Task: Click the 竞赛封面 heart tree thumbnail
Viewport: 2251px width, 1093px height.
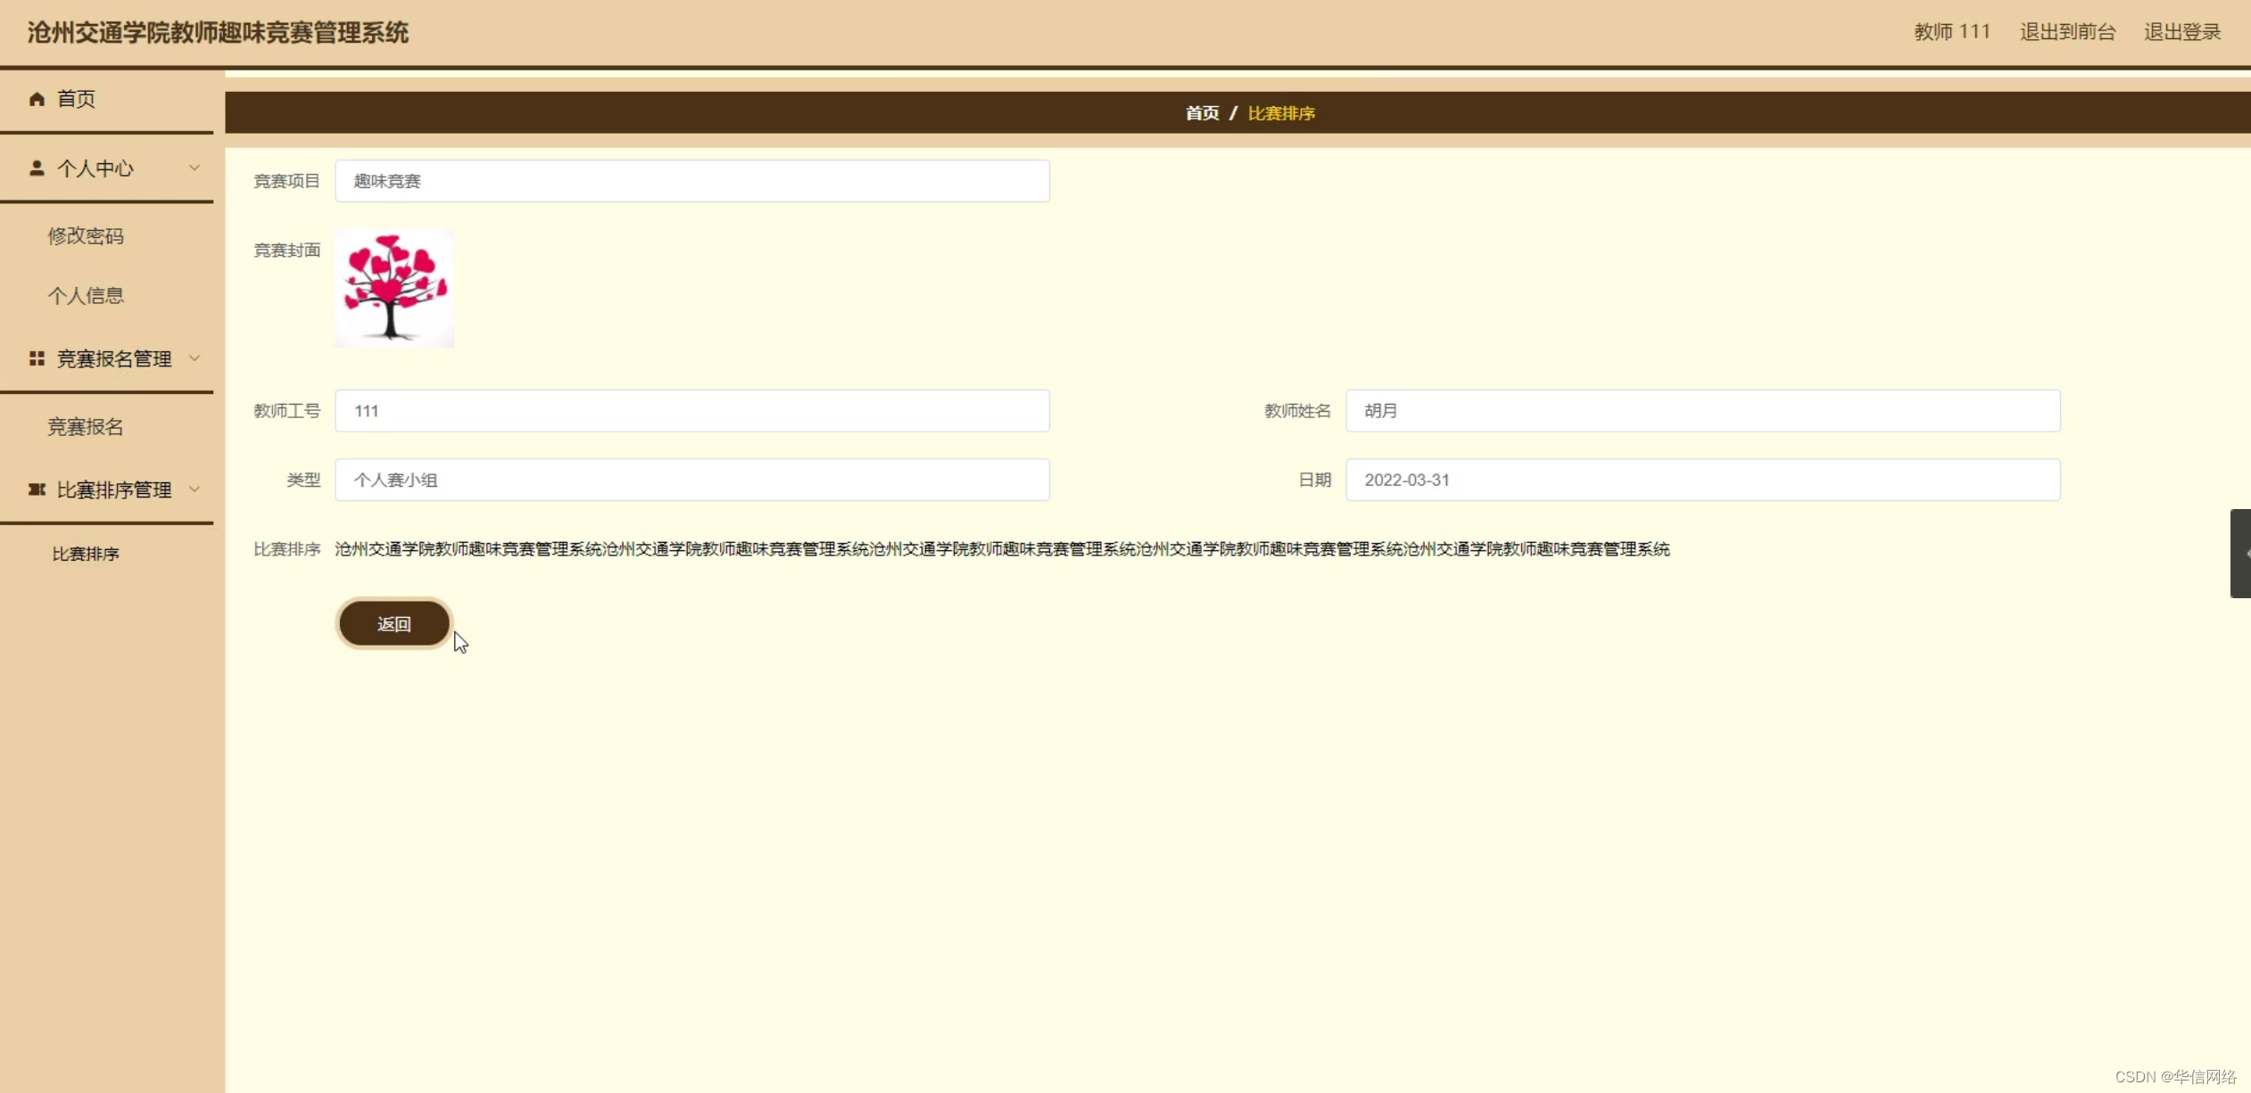Action: 394,288
